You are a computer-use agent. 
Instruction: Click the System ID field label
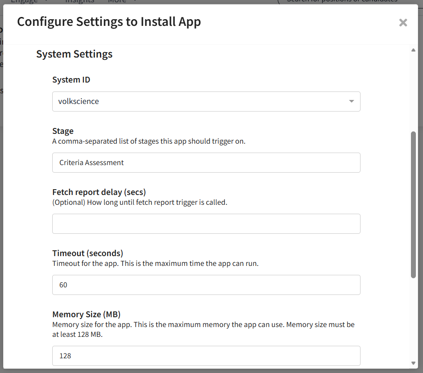click(x=71, y=80)
